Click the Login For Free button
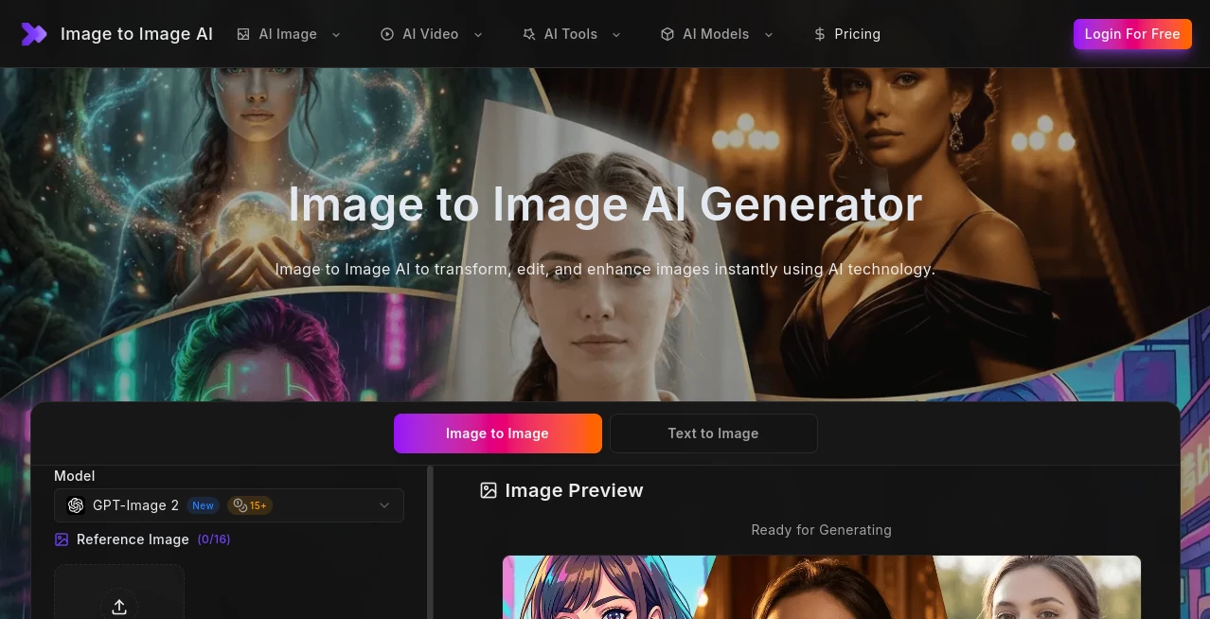Image resolution: width=1210 pixels, height=619 pixels. point(1132,34)
